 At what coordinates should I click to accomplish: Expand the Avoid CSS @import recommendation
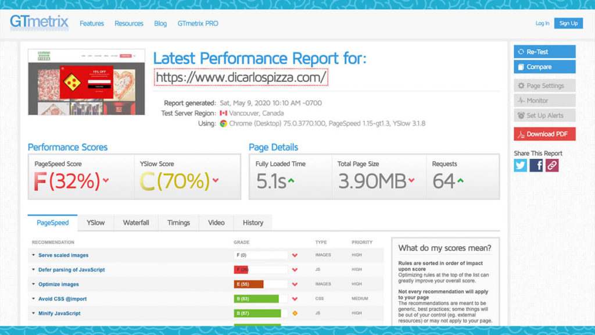(62, 299)
